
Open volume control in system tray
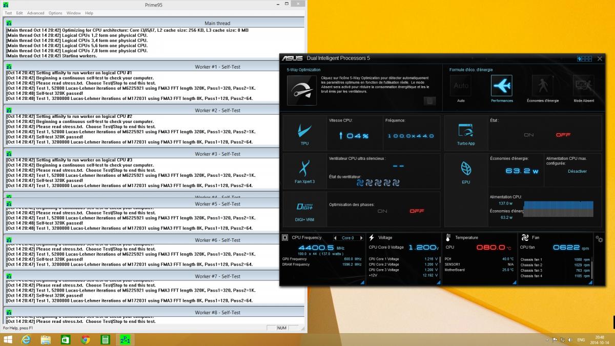[570, 340]
